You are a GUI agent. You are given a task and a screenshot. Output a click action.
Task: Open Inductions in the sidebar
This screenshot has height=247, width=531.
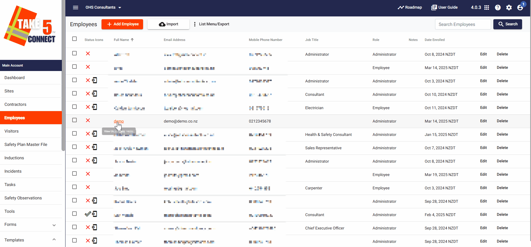(31, 158)
